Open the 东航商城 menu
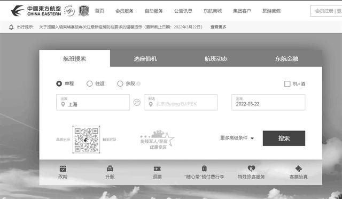The image size is (342, 199). [x=213, y=11]
